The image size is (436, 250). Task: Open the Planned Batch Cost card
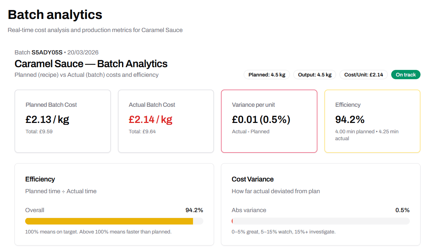pyautogui.click(x=62, y=121)
